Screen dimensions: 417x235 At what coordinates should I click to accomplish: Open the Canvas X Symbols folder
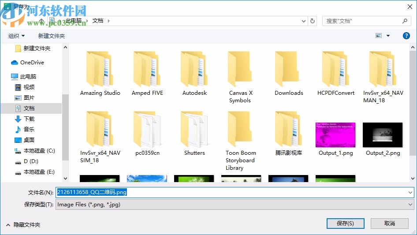coord(240,77)
